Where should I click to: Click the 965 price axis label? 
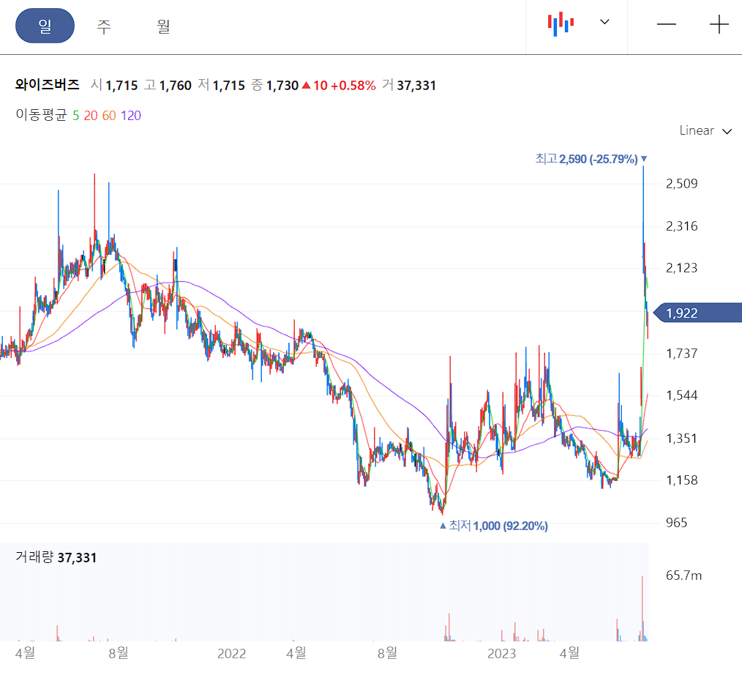pos(676,523)
